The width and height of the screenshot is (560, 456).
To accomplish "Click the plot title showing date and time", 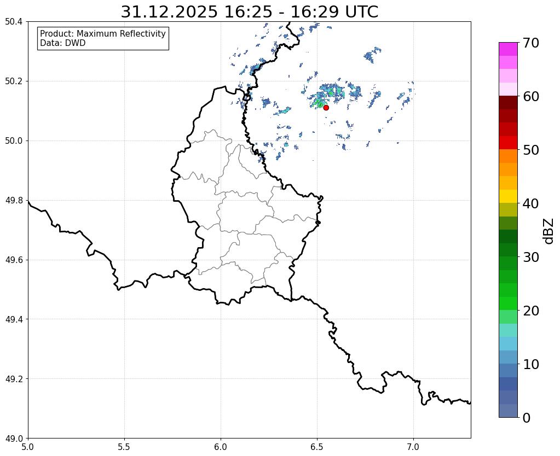I will (249, 11).
